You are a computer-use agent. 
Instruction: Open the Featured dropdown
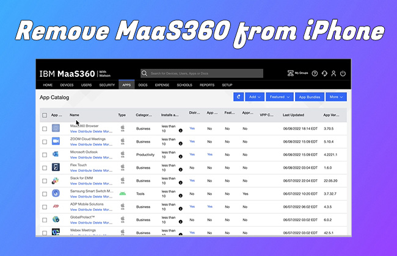(x=280, y=97)
